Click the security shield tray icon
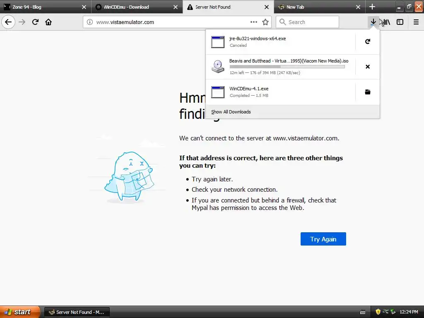 [378, 312]
